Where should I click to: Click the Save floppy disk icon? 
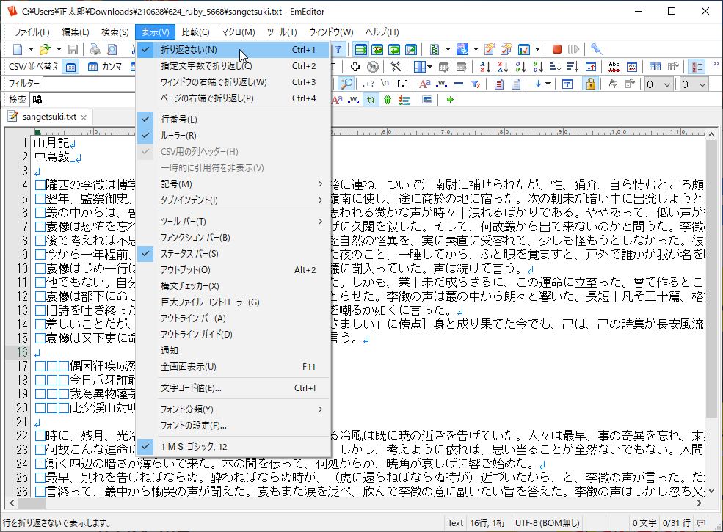pyautogui.click(x=73, y=49)
